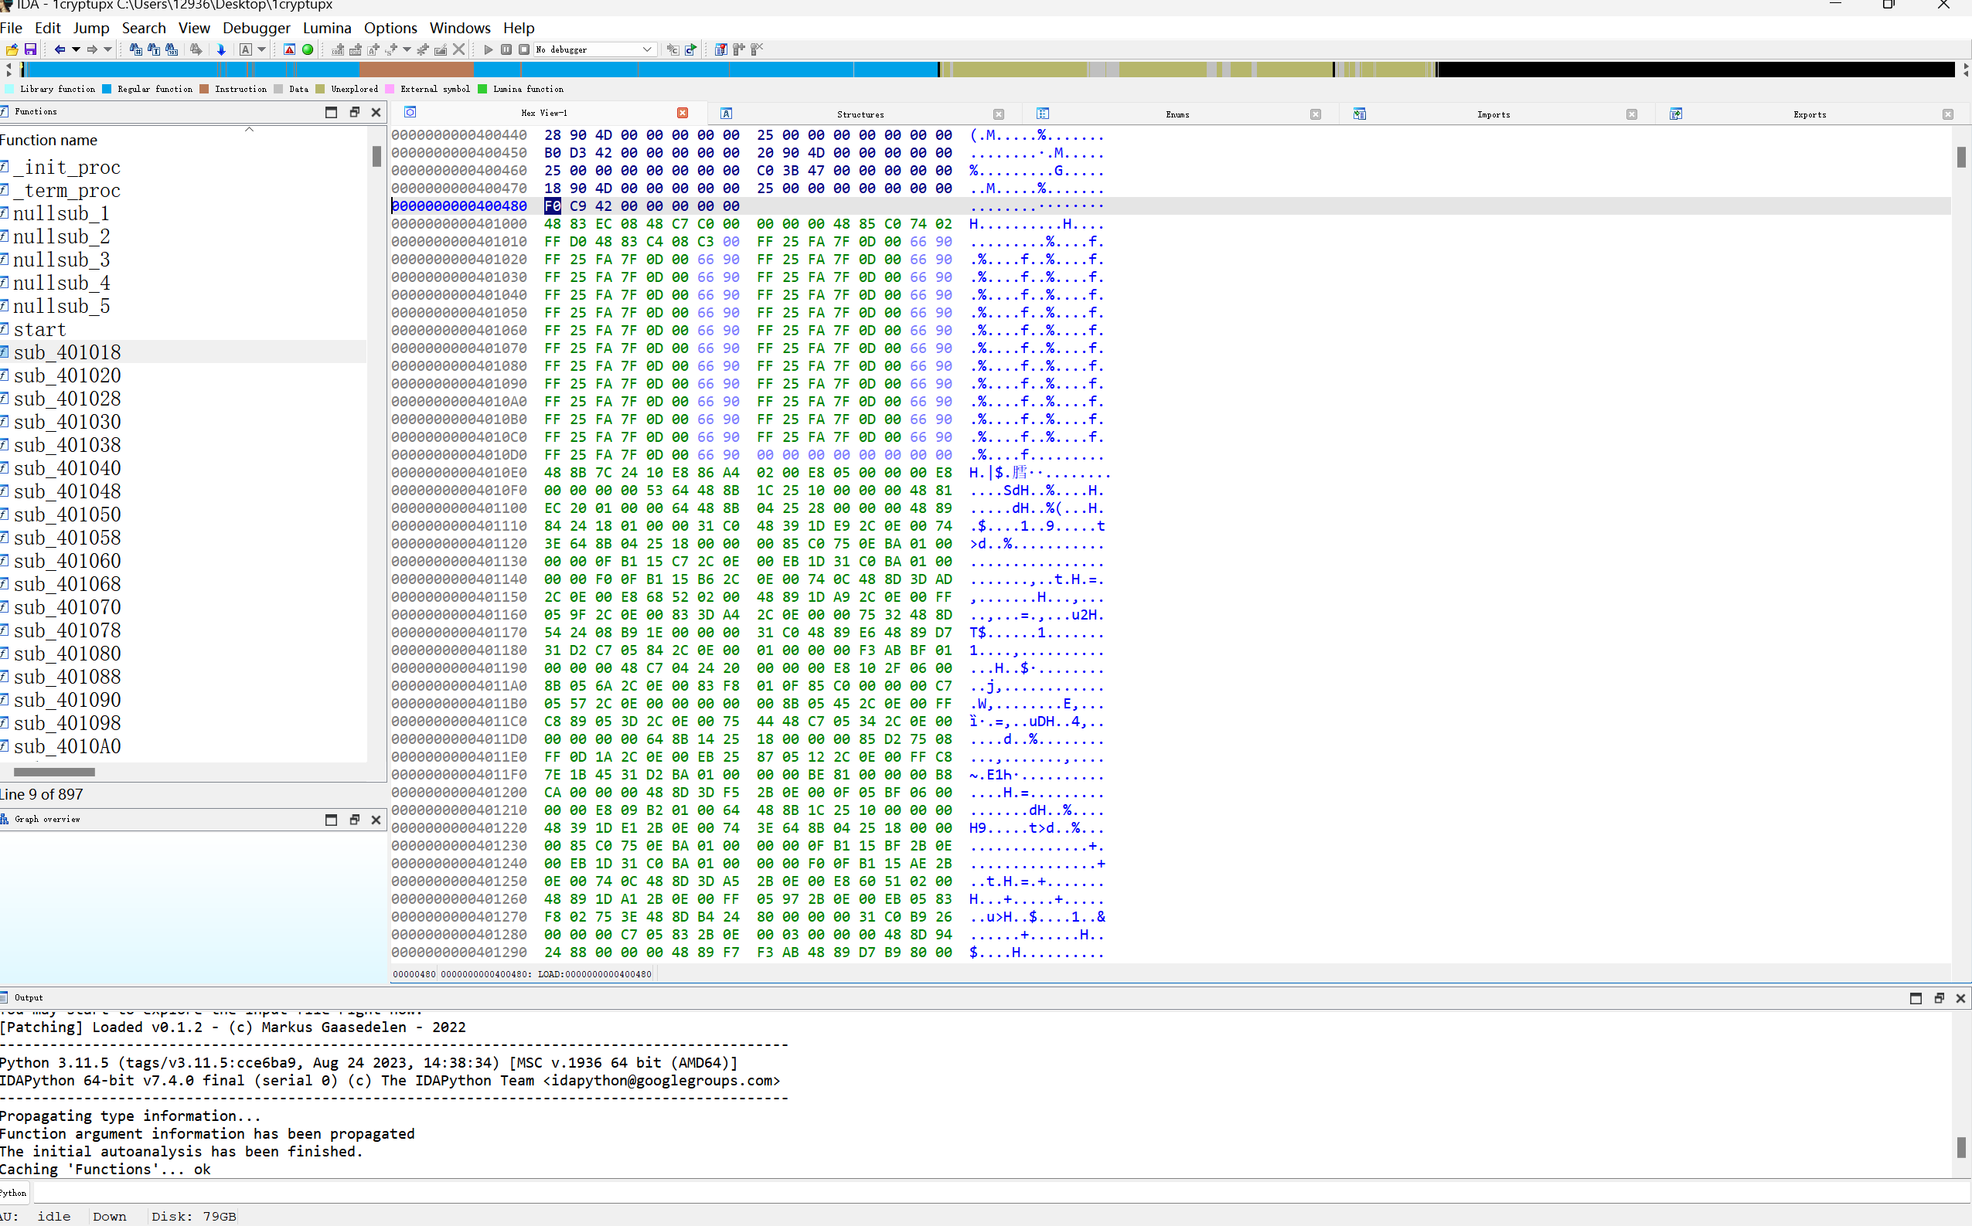Click the 'CODE' plus toolbar icon

[338, 49]
